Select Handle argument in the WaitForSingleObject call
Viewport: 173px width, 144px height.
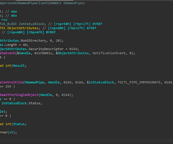pyautogui.click(x=46, y=95)
